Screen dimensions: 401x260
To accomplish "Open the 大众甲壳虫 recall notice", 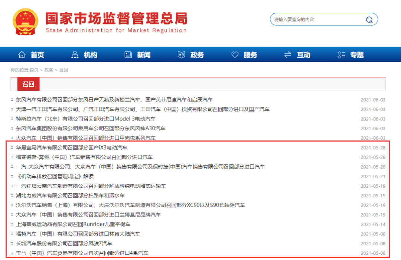I will point(85,138).
